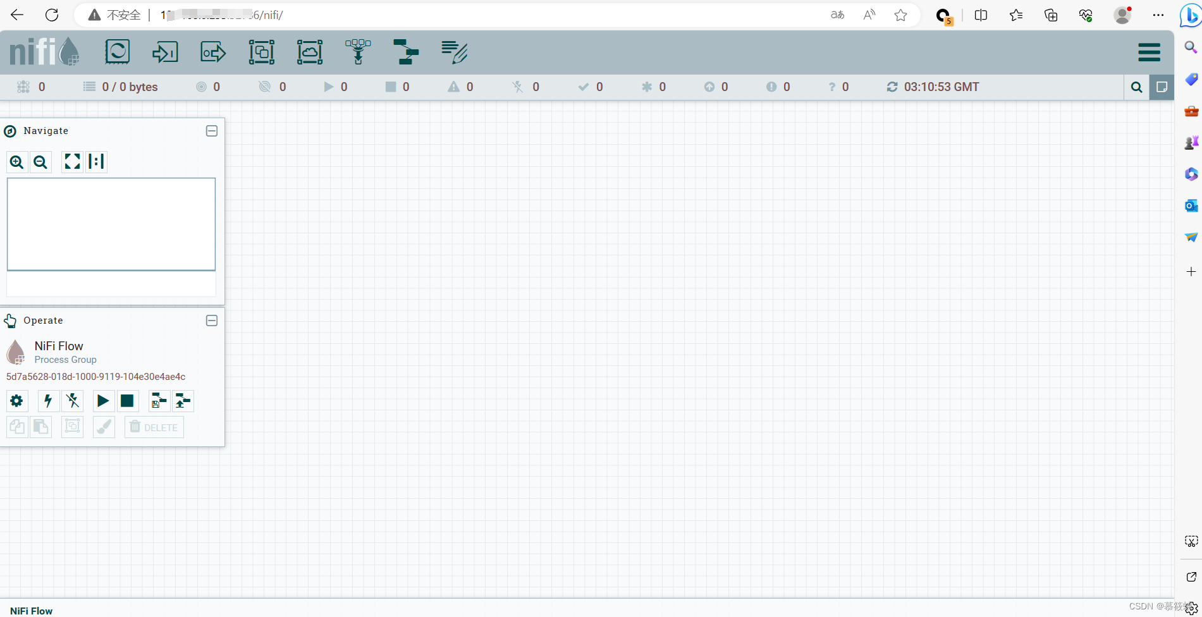Open the Bing Copilot sidebar icon

click(1191, 15)
